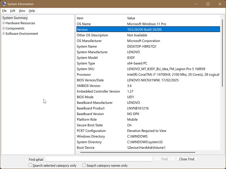Image resolution: width=226 pixels, height=169 pixels.
Task: Select the System SKU row
Action: click(x=148, y=69)
